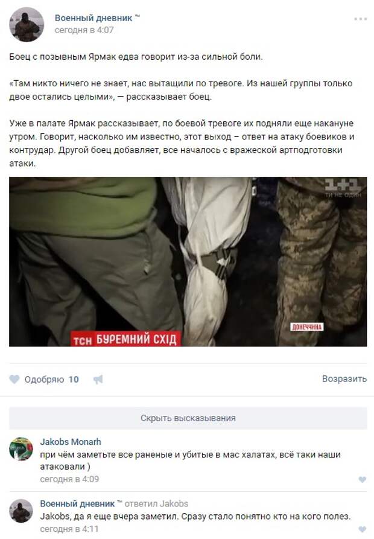
Task: Click Военный дневник name in reply
Action: [77, 503]
